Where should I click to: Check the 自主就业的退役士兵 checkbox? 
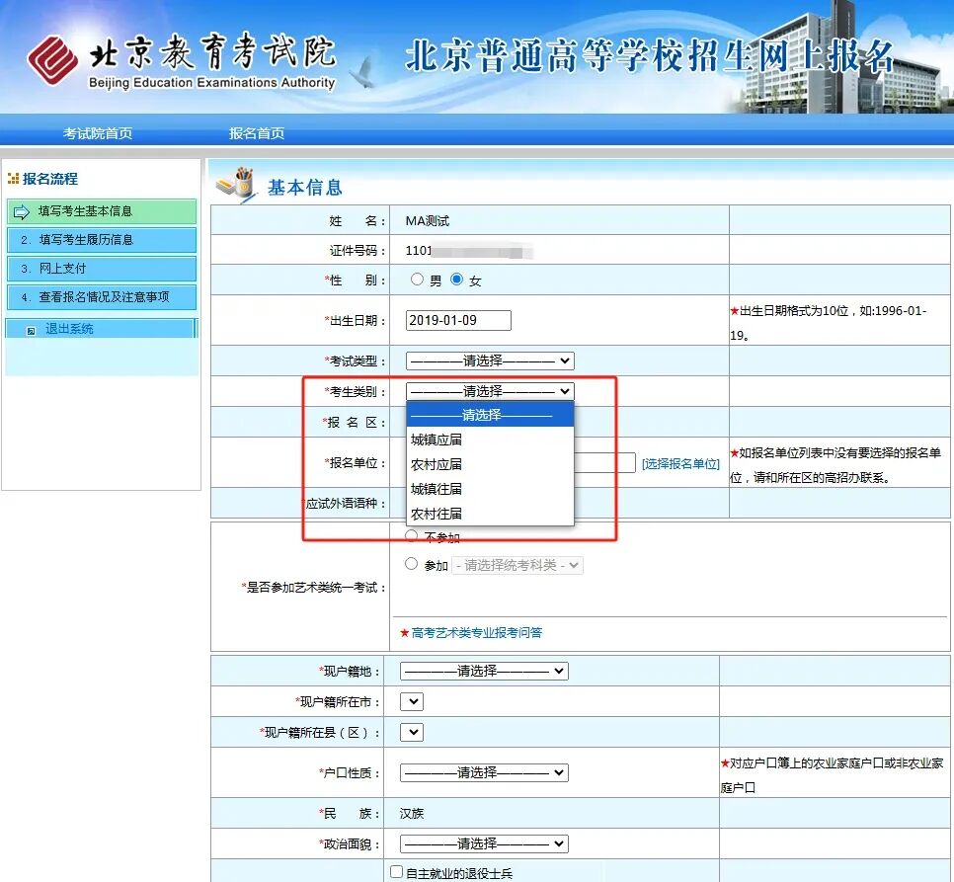[396, 872]
